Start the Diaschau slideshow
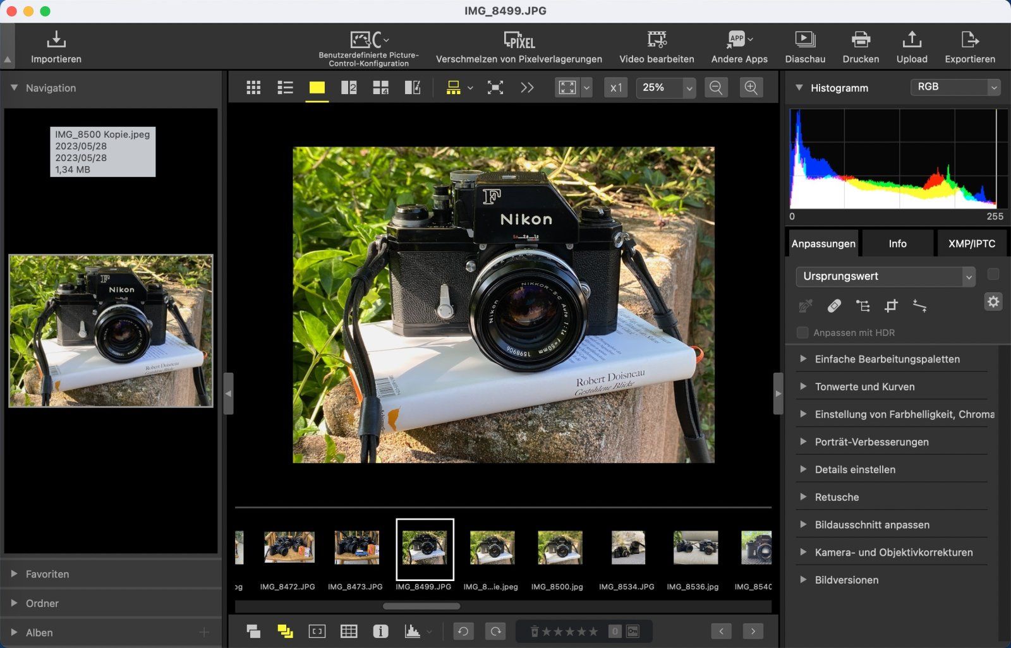1011x648 pixels. pos(804,40)
